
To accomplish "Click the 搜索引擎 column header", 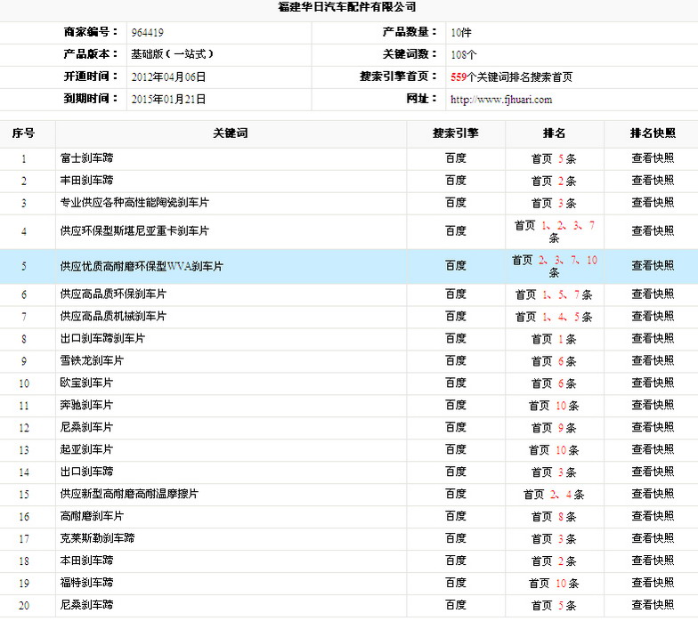I will point(456,133).
